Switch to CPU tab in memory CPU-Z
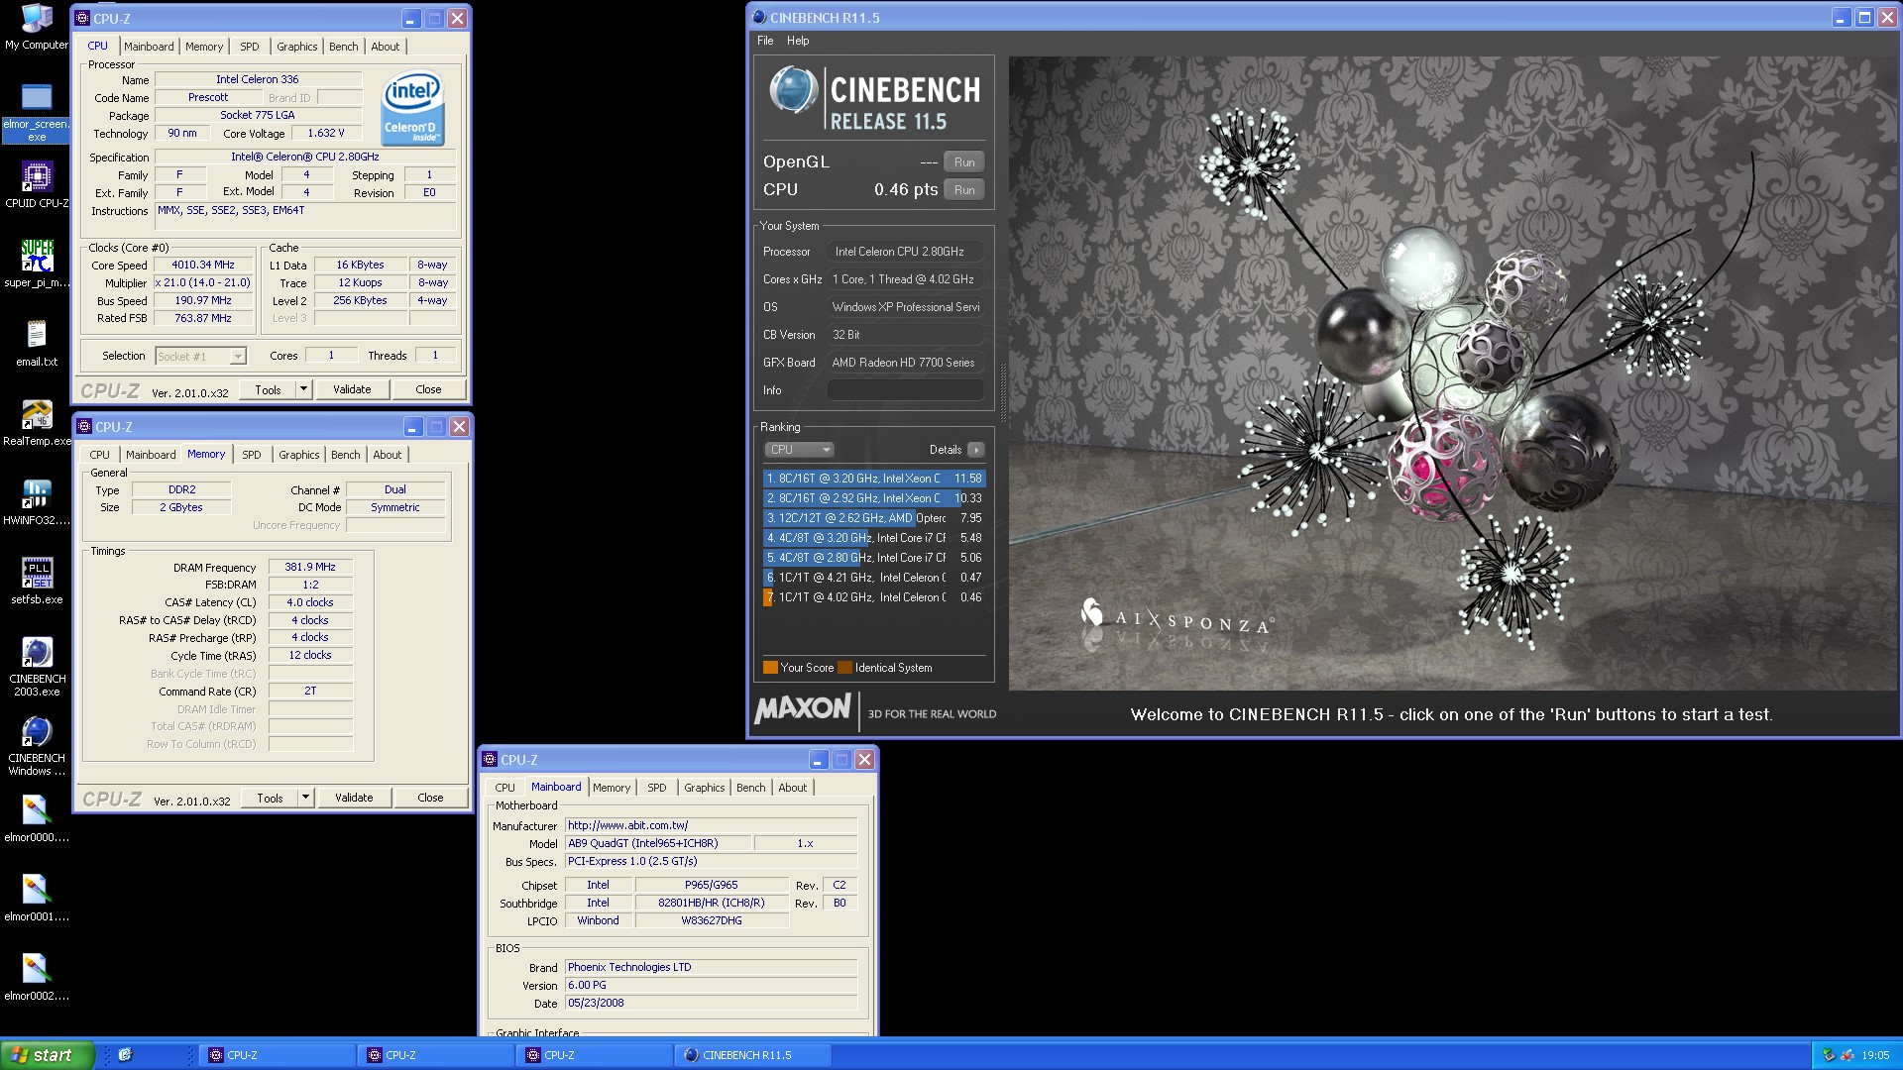The image size is (1903, 1070). [x=100, y=455]
